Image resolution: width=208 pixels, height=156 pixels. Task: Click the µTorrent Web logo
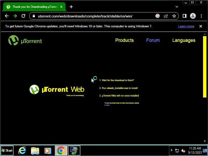click(x=57, y=89)
